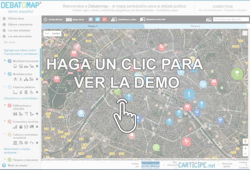Toggle fullscreen view of the map
This screenshot has height=170, width=250.
tap(245, 33)
